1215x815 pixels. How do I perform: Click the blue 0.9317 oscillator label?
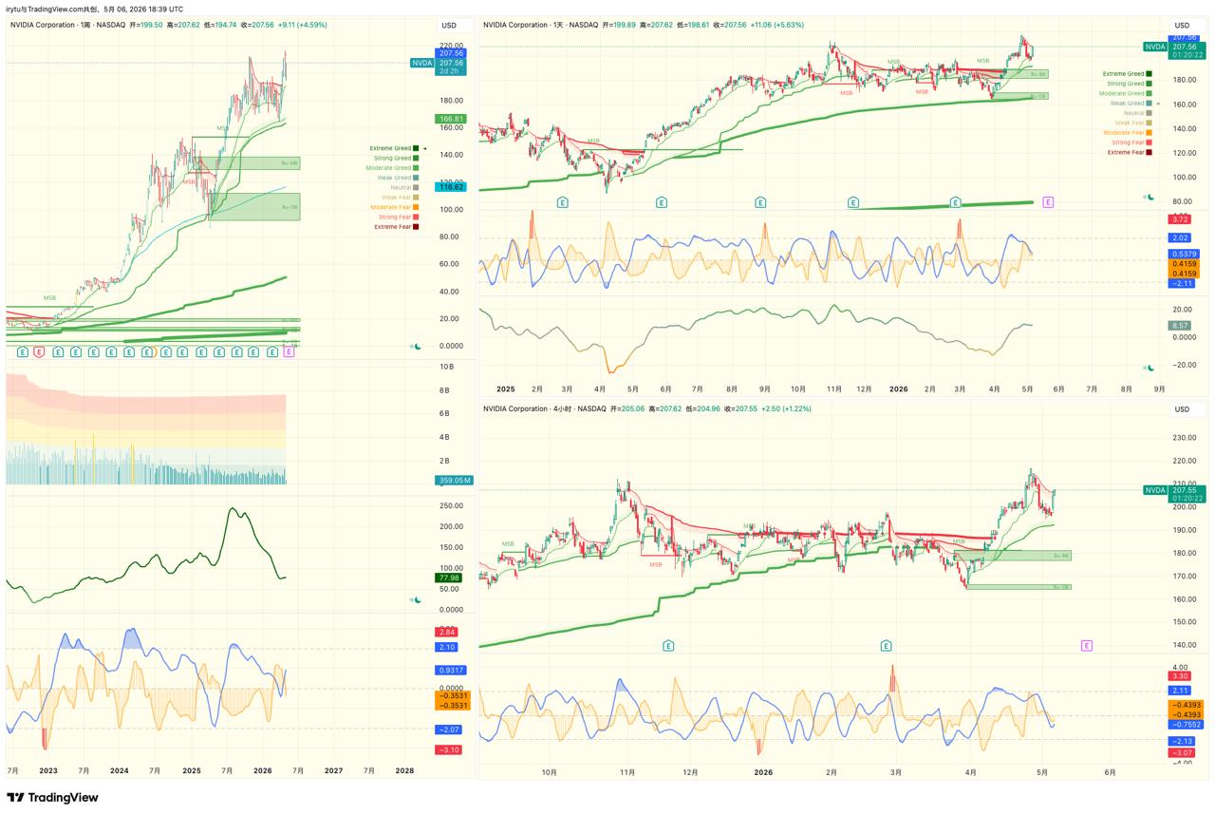(x=450, y=670)
